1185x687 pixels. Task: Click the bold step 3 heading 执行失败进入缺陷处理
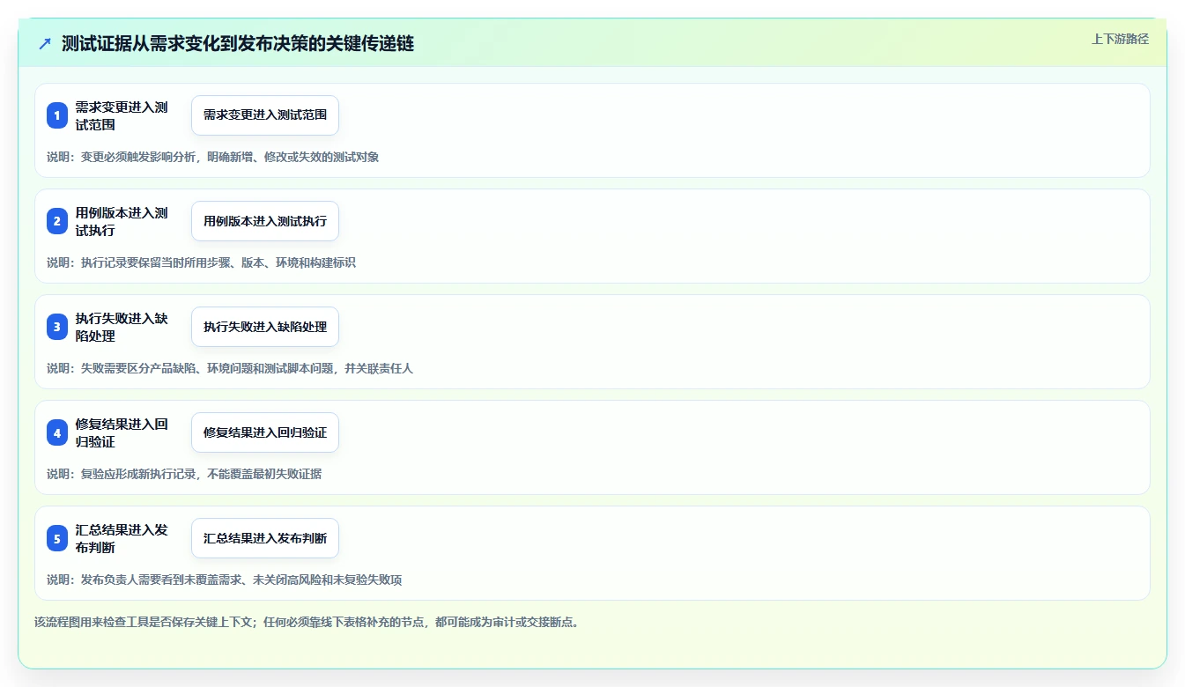pyautogui.click(x=122, y=327)
